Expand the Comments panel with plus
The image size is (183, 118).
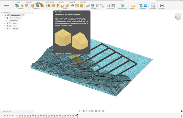coord(31,111)
